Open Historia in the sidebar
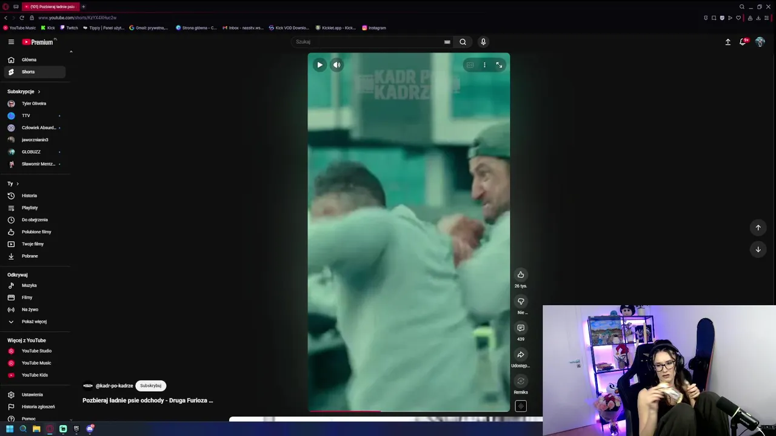The height and width of the screenshot is (436, 776). pyautogui.click(x=35, y=196)
